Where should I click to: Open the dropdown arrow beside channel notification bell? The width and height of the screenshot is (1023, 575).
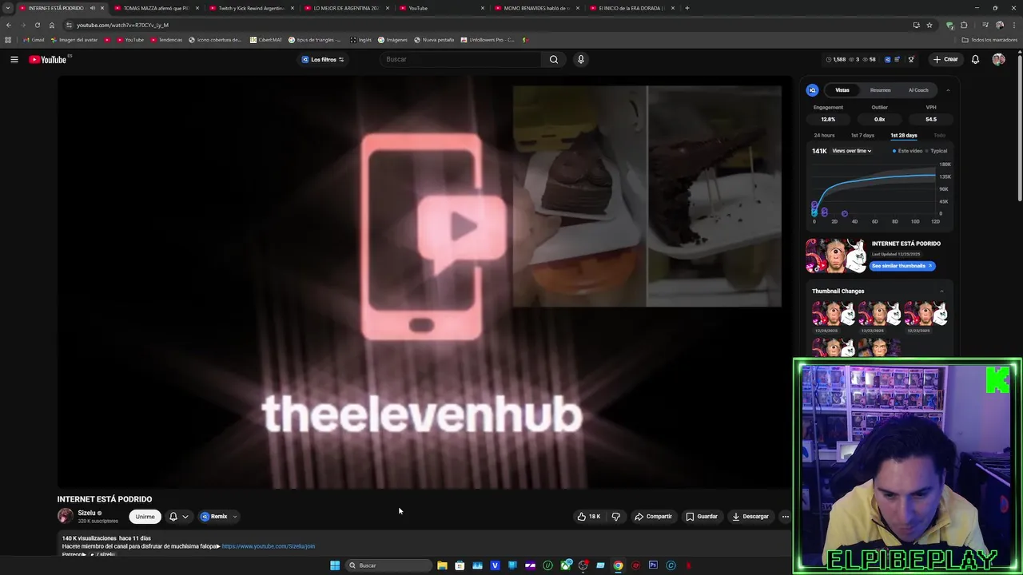click(185, 517)
